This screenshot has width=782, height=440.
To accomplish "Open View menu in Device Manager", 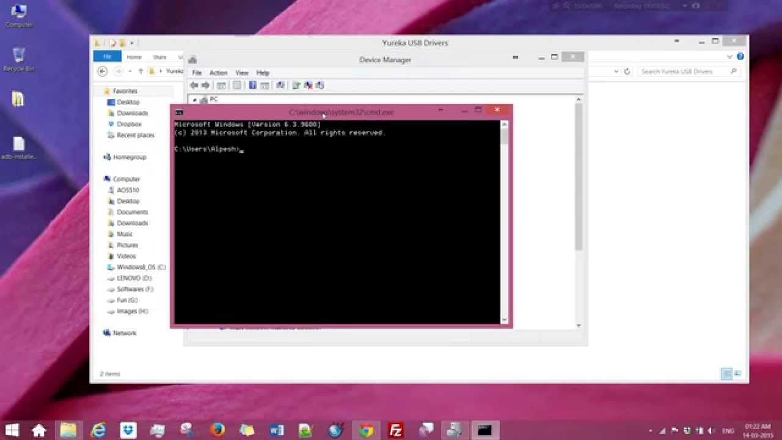I will tap(242, 73).
